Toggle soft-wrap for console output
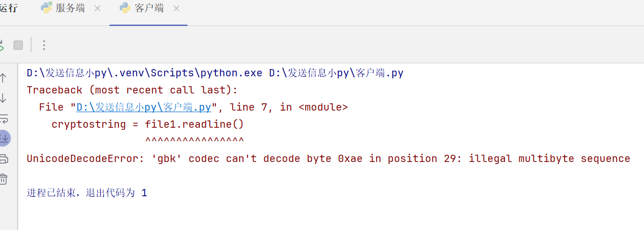Screen dimensions: 644x230 tap(3, 118)
